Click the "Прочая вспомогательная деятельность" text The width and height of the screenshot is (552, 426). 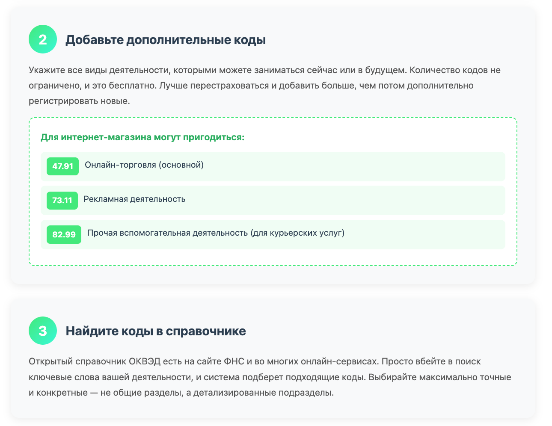(167, 233)
